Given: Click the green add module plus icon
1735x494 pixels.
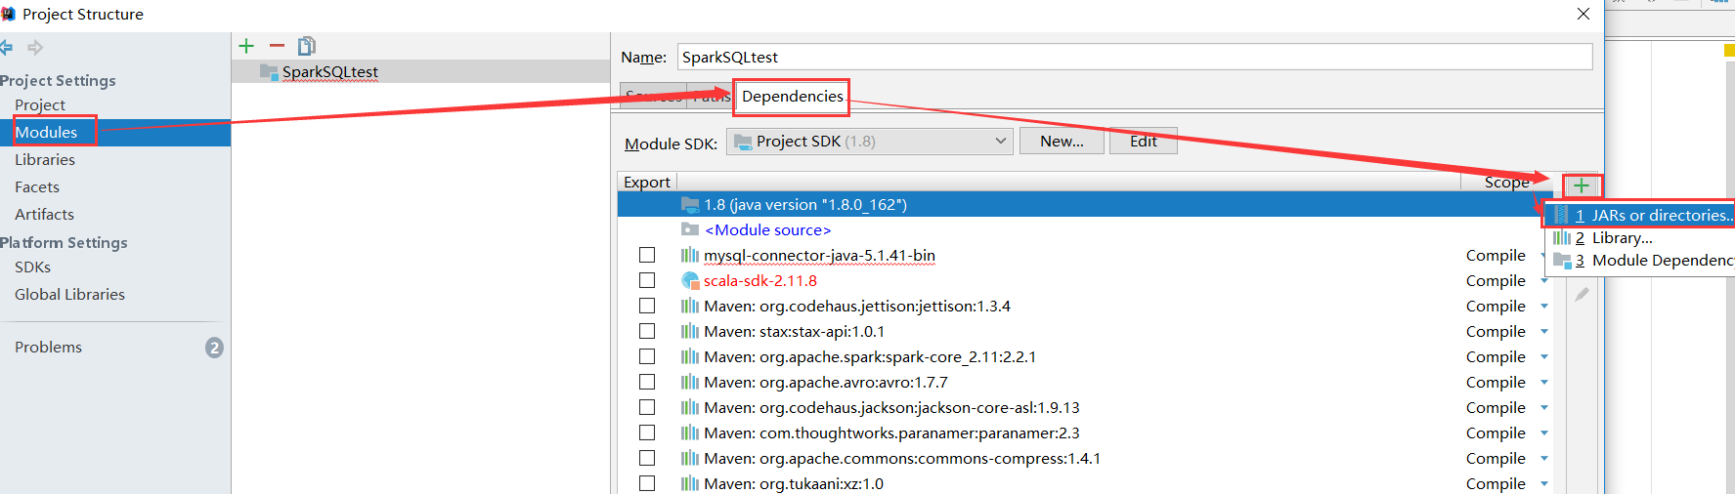Looking at the screenshot, I should [246, 46].
